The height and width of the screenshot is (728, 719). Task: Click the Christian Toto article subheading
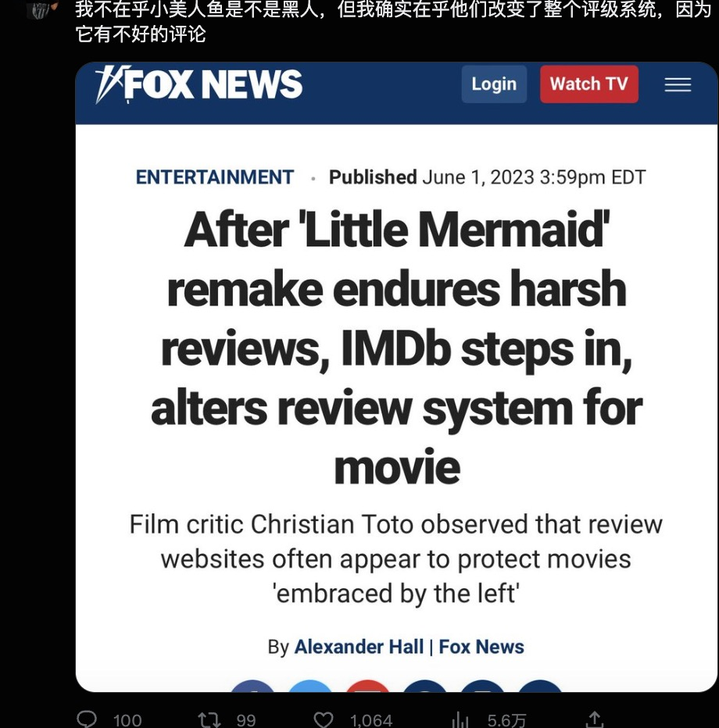395,559
